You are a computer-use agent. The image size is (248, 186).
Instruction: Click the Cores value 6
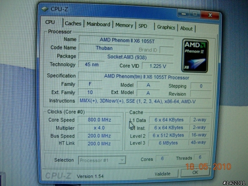pos(162,158)
